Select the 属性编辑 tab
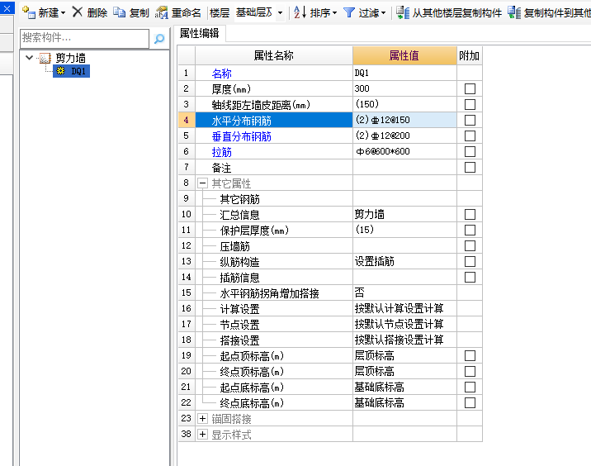 click(x=200, y=34)
